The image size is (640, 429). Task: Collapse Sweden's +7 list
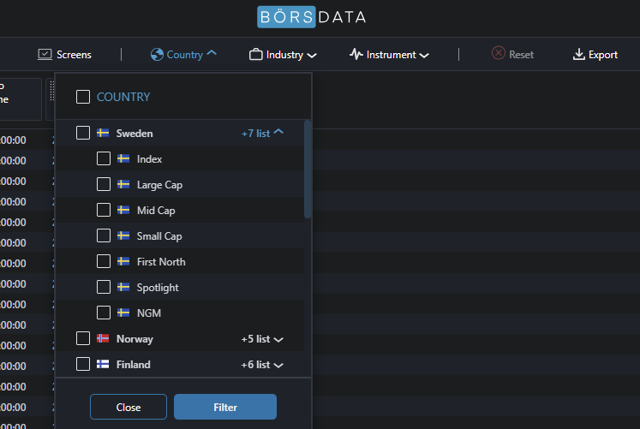[262, 134]
